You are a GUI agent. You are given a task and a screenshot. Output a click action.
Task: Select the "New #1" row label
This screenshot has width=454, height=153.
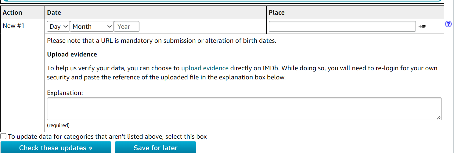(x=13, y=26)
